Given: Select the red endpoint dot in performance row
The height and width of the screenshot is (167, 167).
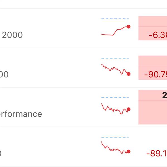Looking at the screenshot, I should pyautogui.click(x=129, y=109).
